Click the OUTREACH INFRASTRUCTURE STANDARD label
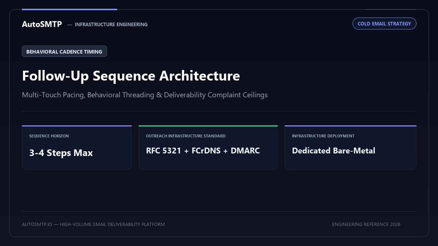 (186, 136)
